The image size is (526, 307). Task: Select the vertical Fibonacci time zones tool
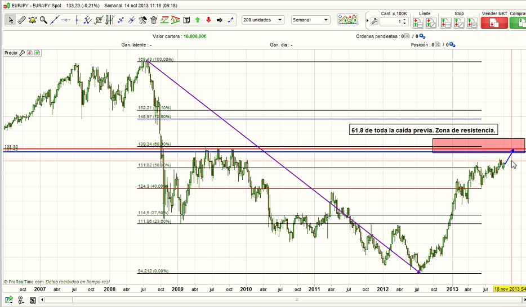tap(110, 20)
